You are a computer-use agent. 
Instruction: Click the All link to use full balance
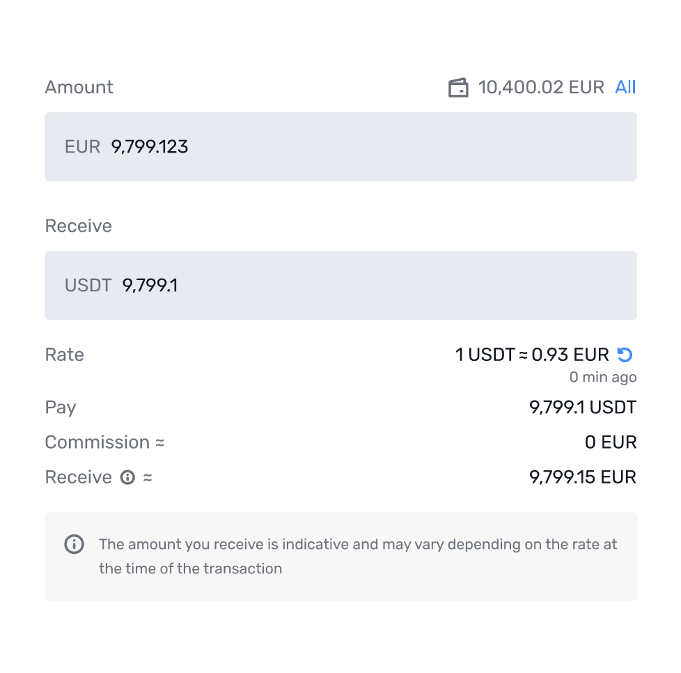(x=625, y=87)
